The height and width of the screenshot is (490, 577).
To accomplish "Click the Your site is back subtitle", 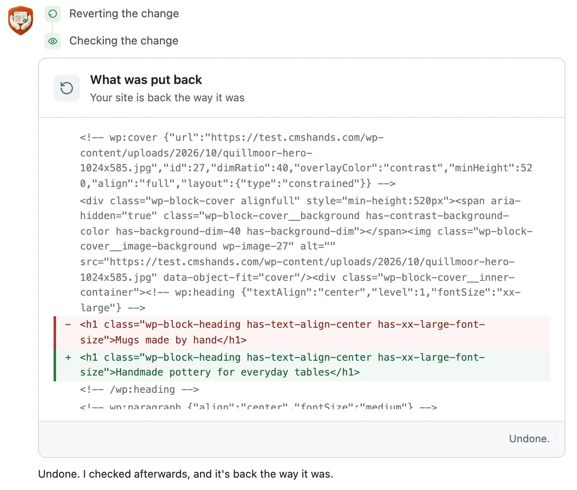I will (x=167, y=98).
